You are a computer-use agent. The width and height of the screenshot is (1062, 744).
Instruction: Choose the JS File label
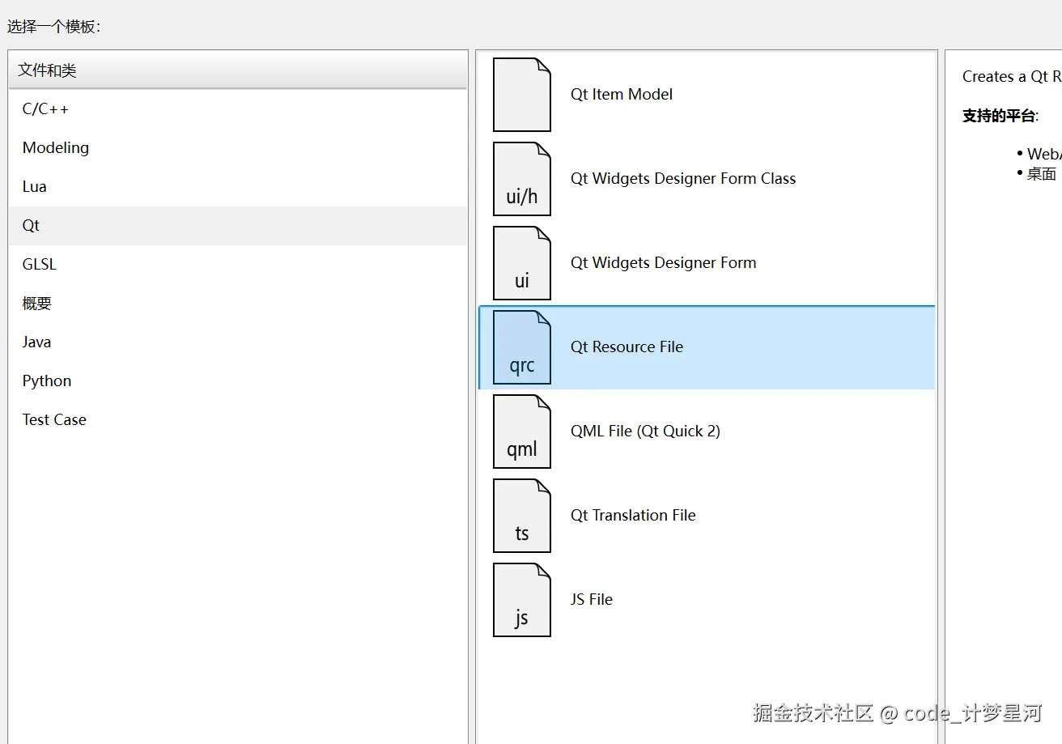click(x=592, y=600)
